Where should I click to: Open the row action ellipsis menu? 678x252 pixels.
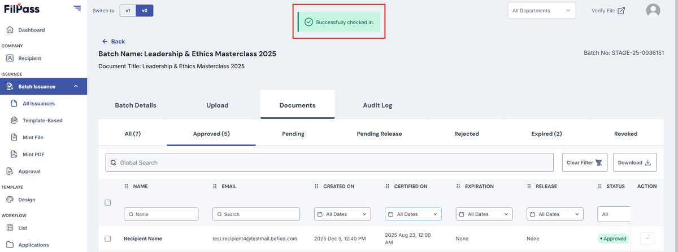click(x=647, y=238)
